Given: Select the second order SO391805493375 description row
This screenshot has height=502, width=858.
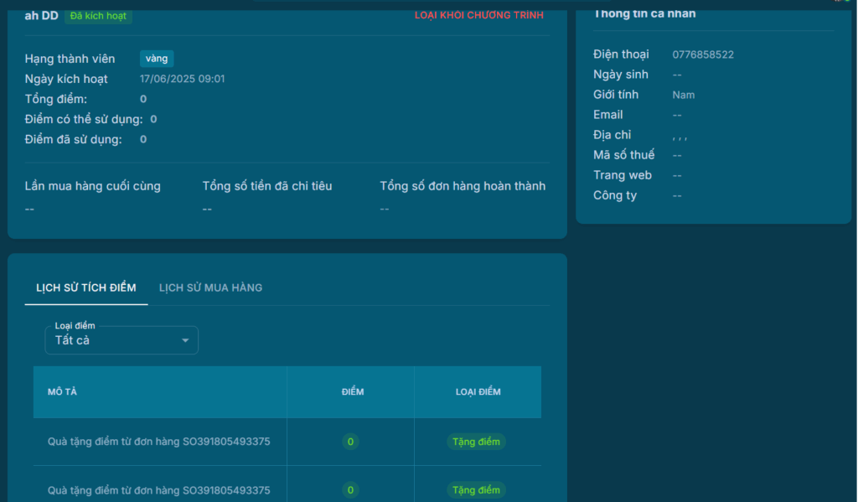Looking at the screenshot, I should tap(158, 490).
